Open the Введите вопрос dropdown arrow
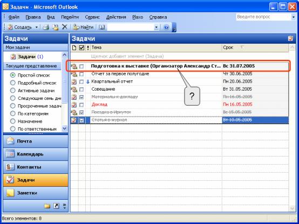The image size is (299, 224). click(294, 17)
